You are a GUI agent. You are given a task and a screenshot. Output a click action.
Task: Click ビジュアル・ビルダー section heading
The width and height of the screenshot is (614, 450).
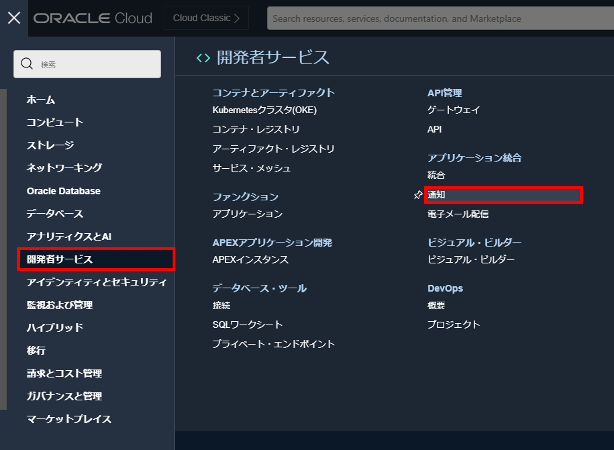point(475,243)
